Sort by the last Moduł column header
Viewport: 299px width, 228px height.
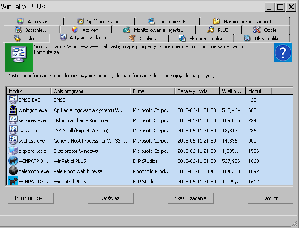pos(259,91)
